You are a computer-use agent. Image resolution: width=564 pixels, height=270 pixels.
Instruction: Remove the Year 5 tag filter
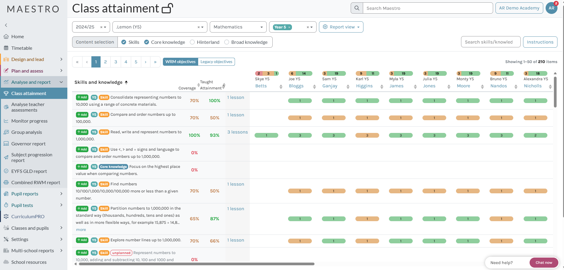point(289,27)
